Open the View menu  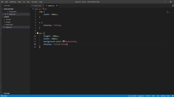click(19, 2)
